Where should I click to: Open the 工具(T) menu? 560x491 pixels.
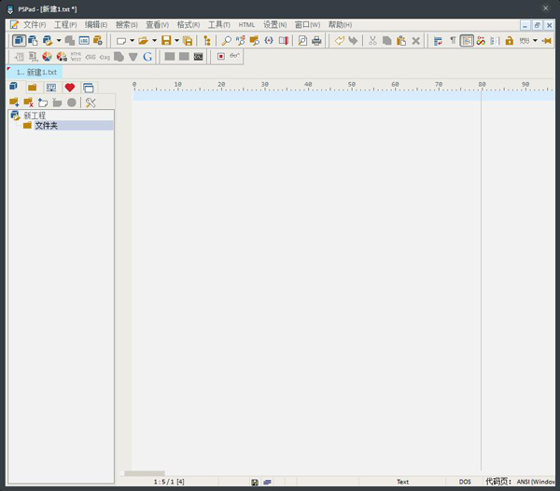(x=219, y=24)
